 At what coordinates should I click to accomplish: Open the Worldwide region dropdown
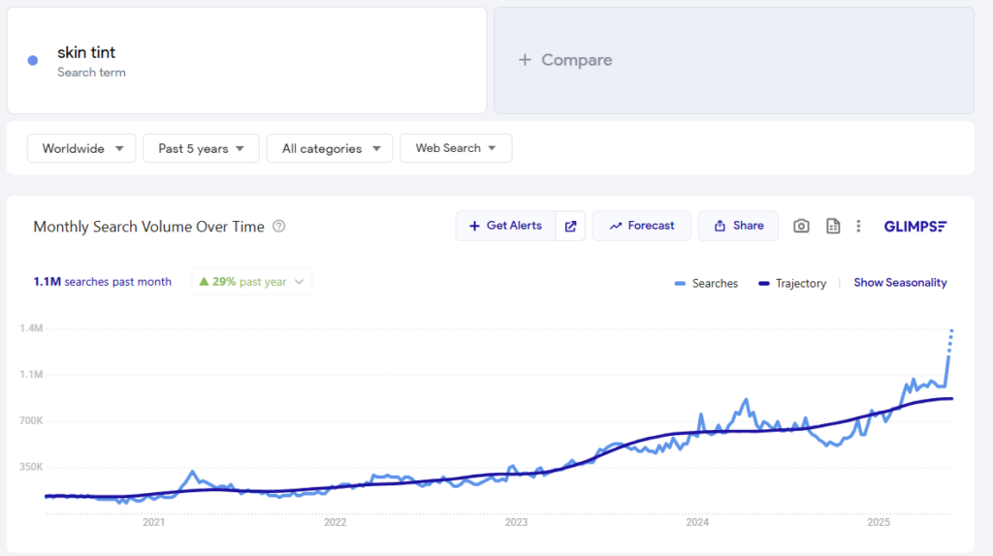click(x=81, y=148)
